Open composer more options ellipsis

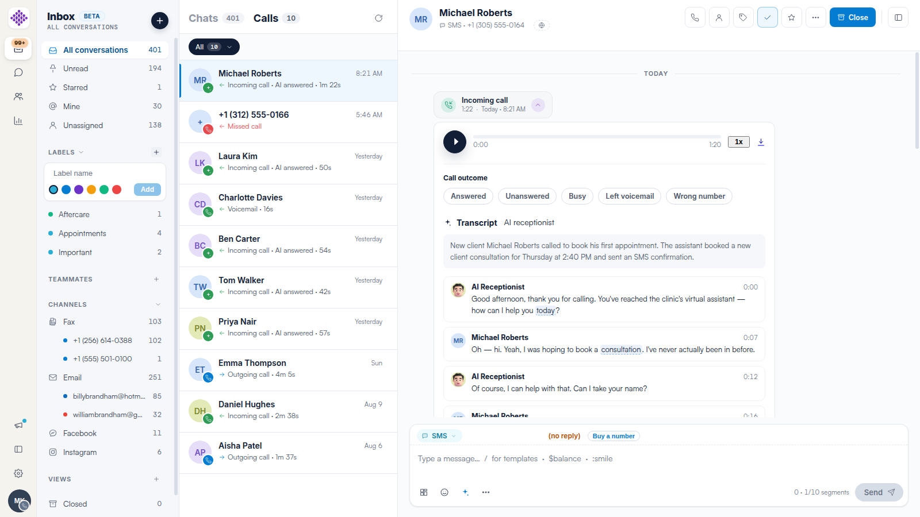486,492
